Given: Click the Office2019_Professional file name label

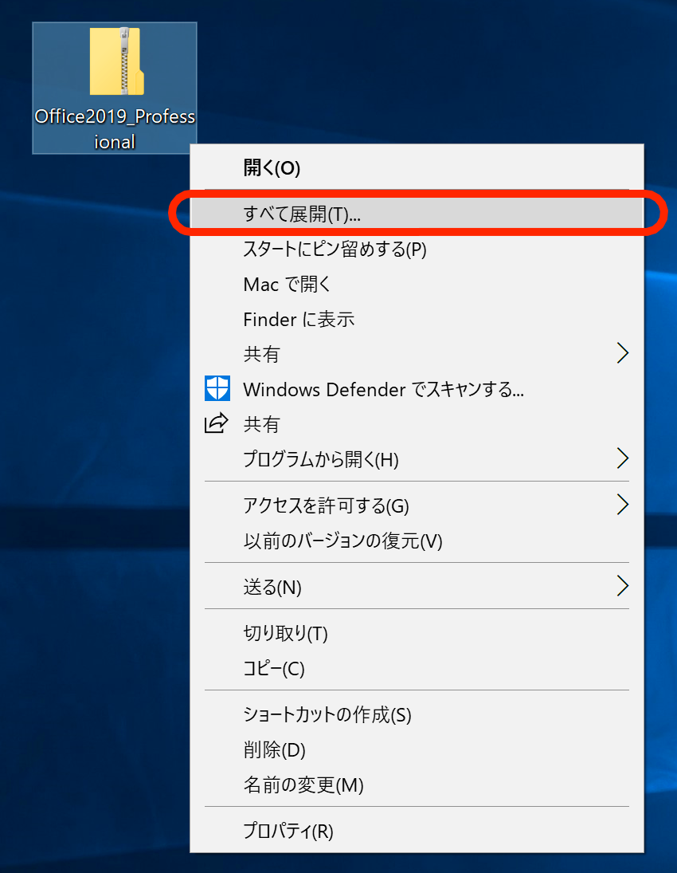Looking at the screenshot, I should pyautogui.click(x=115, y=128).
